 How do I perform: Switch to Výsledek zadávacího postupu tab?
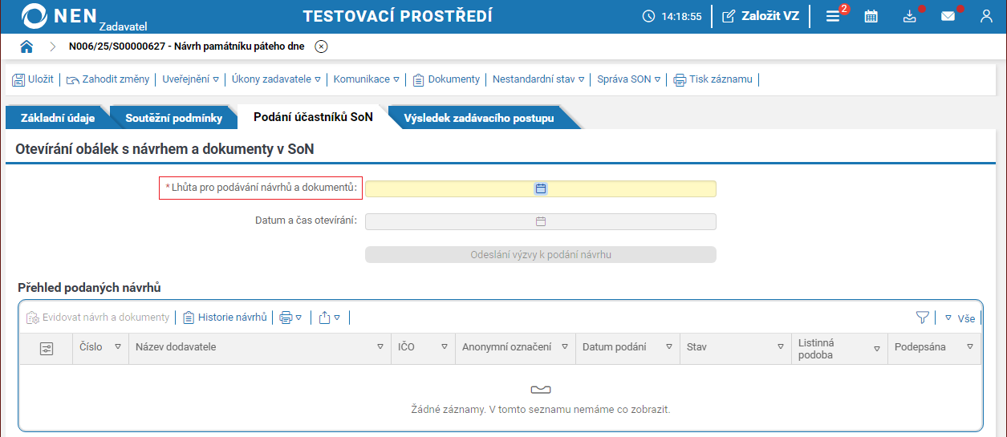[x=479, y=118]
